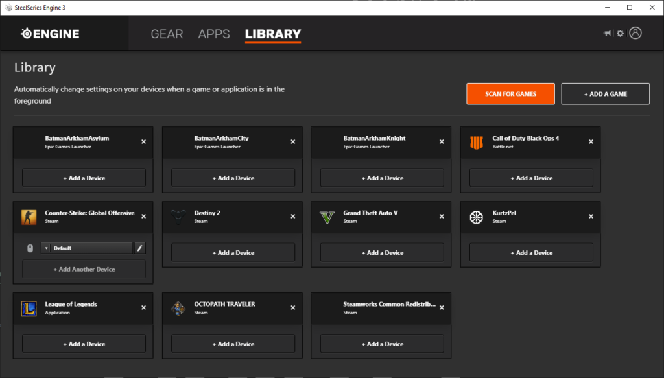Click the Library page heading
This screenshot has width=664, height=378.
[x=35, y=67]
